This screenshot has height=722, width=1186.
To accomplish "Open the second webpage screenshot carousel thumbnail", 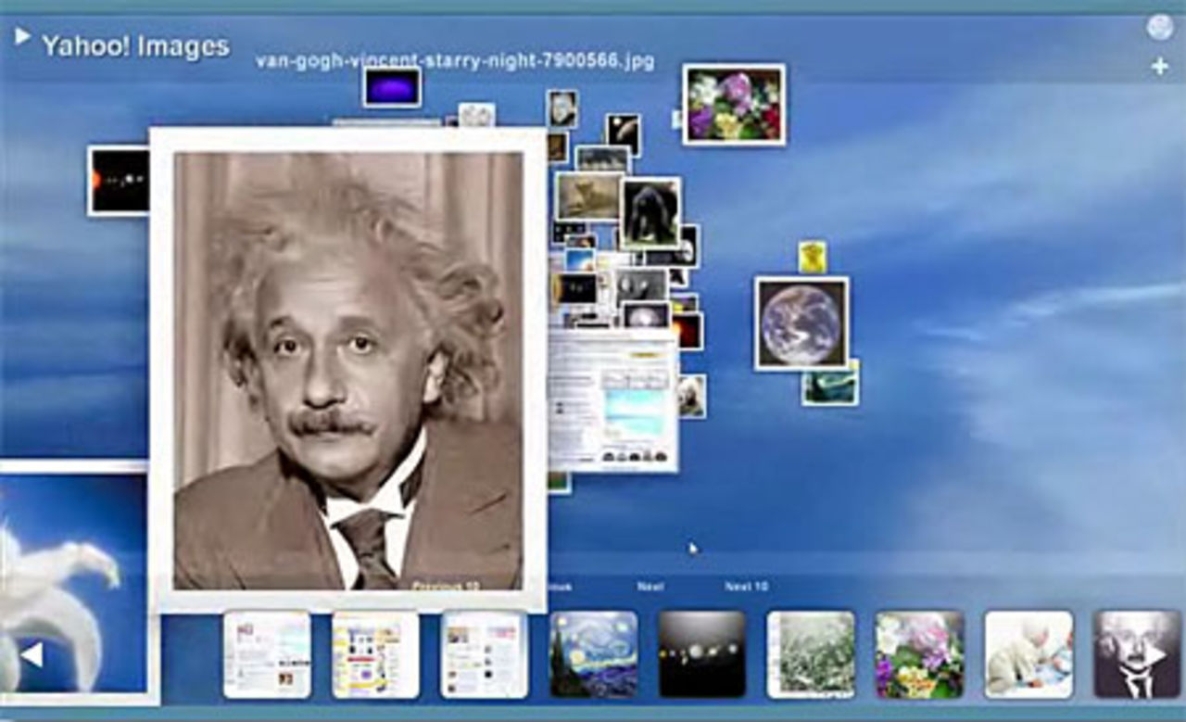I will tap(375, 653).
